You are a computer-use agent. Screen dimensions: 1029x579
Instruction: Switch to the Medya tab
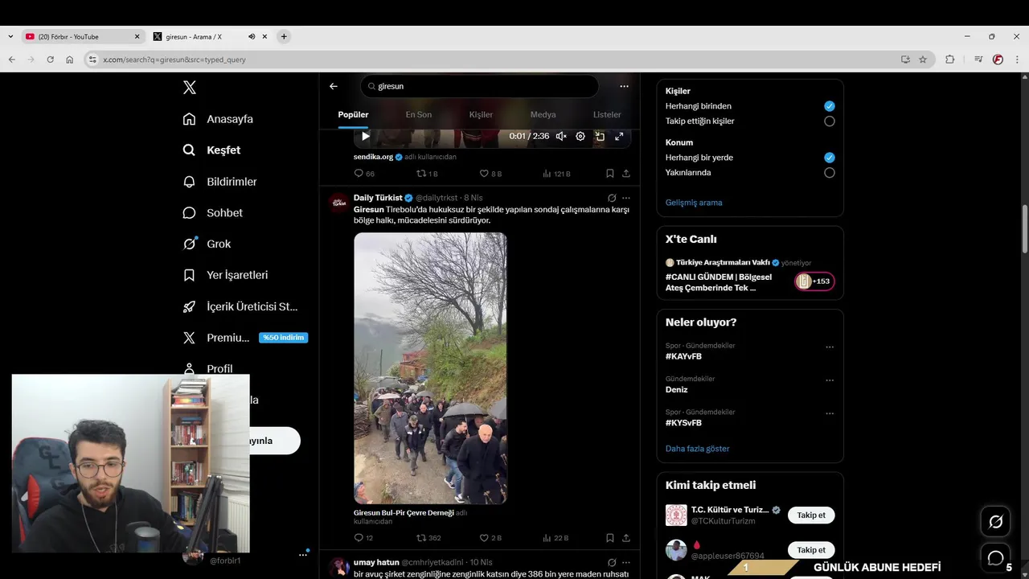click(x=543, y=115)
